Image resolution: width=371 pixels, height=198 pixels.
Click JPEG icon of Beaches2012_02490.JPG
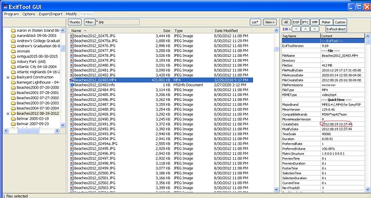point(72,119)
